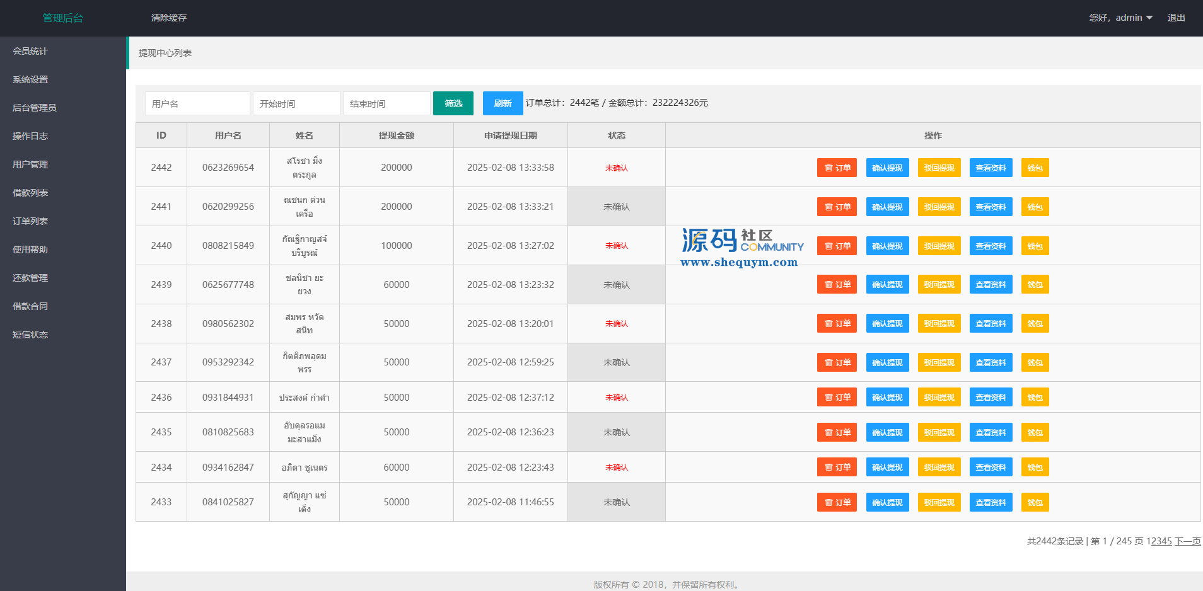Click the 结束时间 end date field
This screenshot has height=591, width=1203.
(x=386, y=103)
